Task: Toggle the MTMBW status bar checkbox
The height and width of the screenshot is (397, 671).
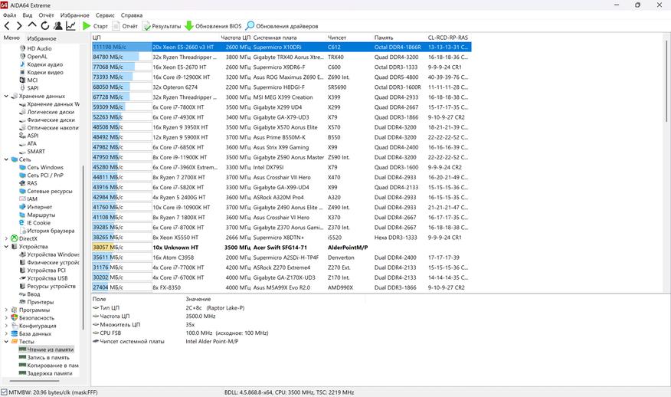Action: coord(4,392)
